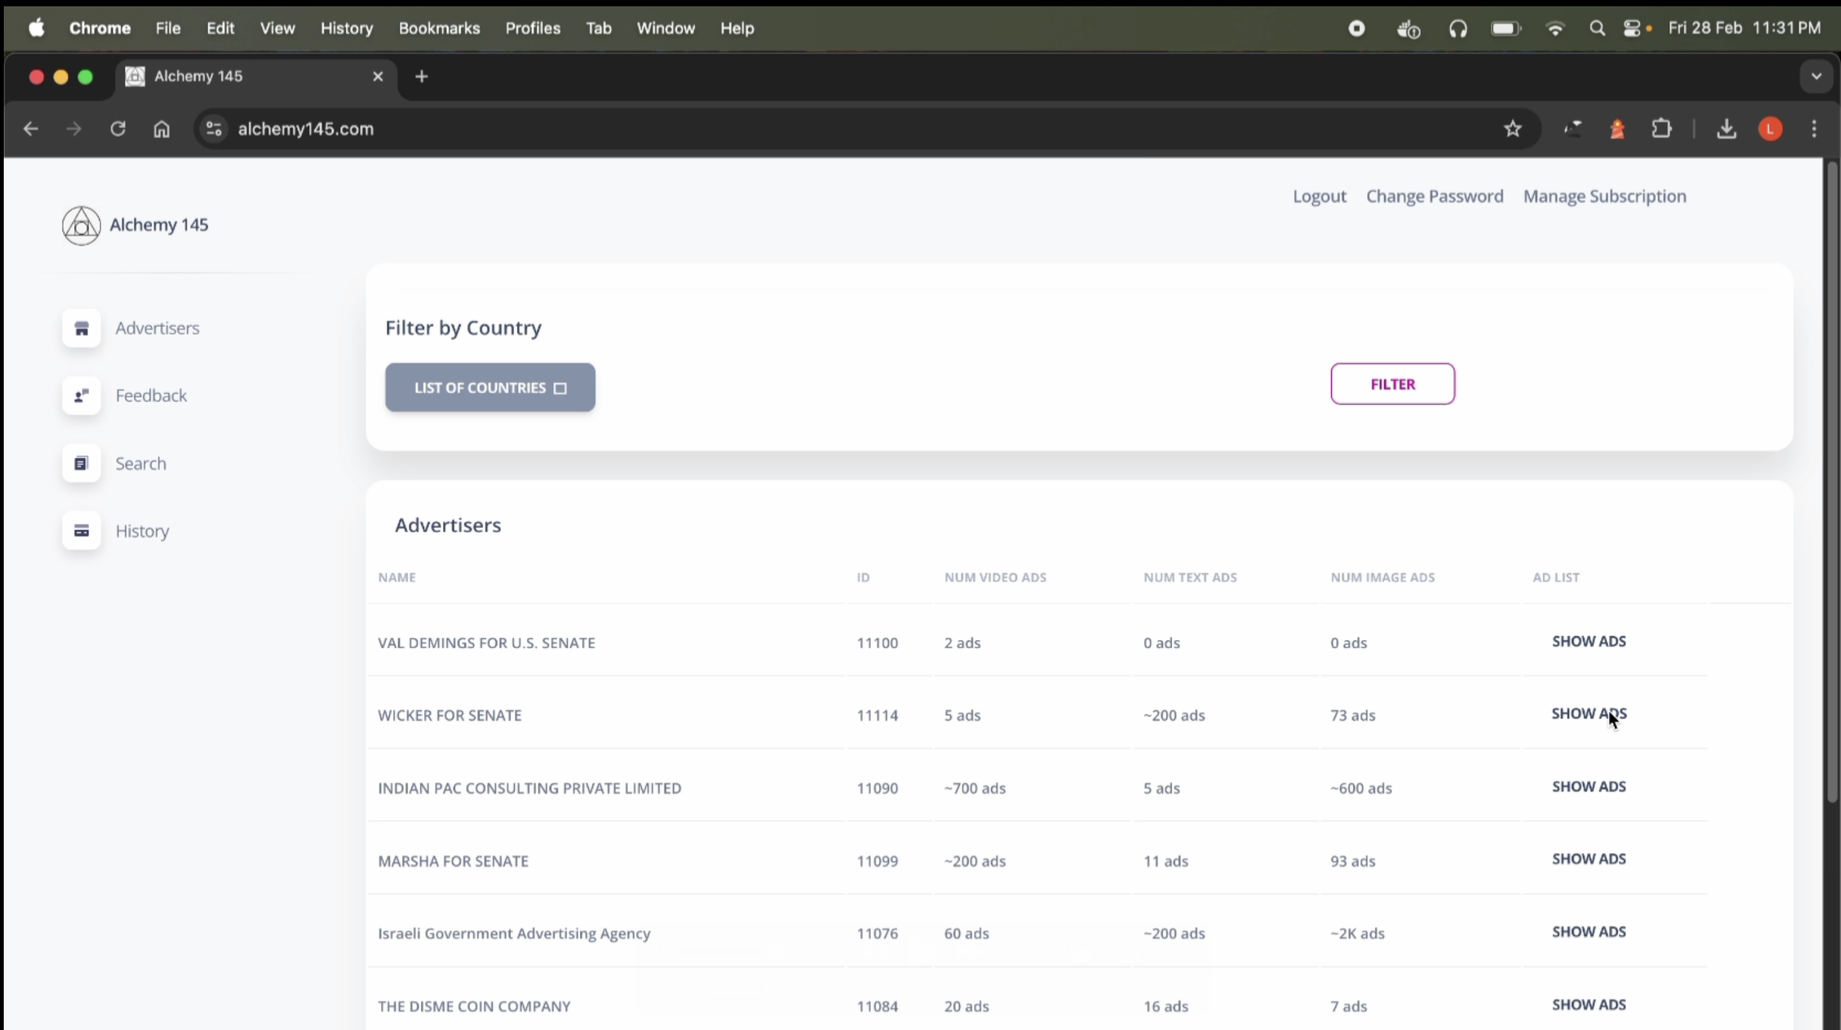
Task: Open the Chrome Edit menu
Action: (220, 28)
